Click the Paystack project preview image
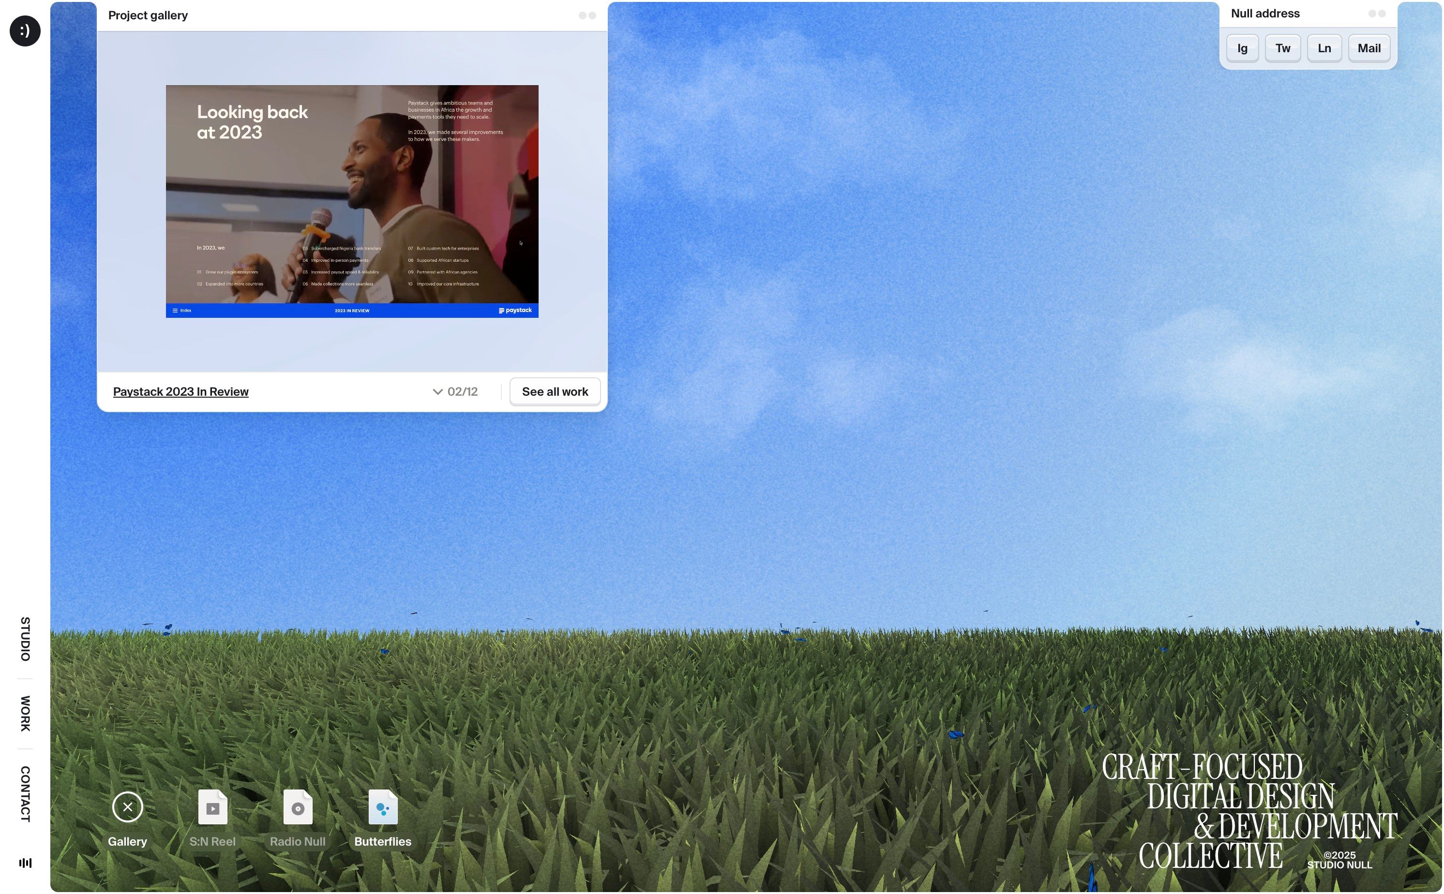This screenshot has height=894, width=1444. 352,201
